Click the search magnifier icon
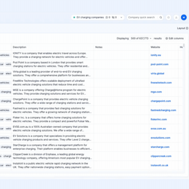The width and height of the screenshot is (189, 189). click(x=161, y=17)
